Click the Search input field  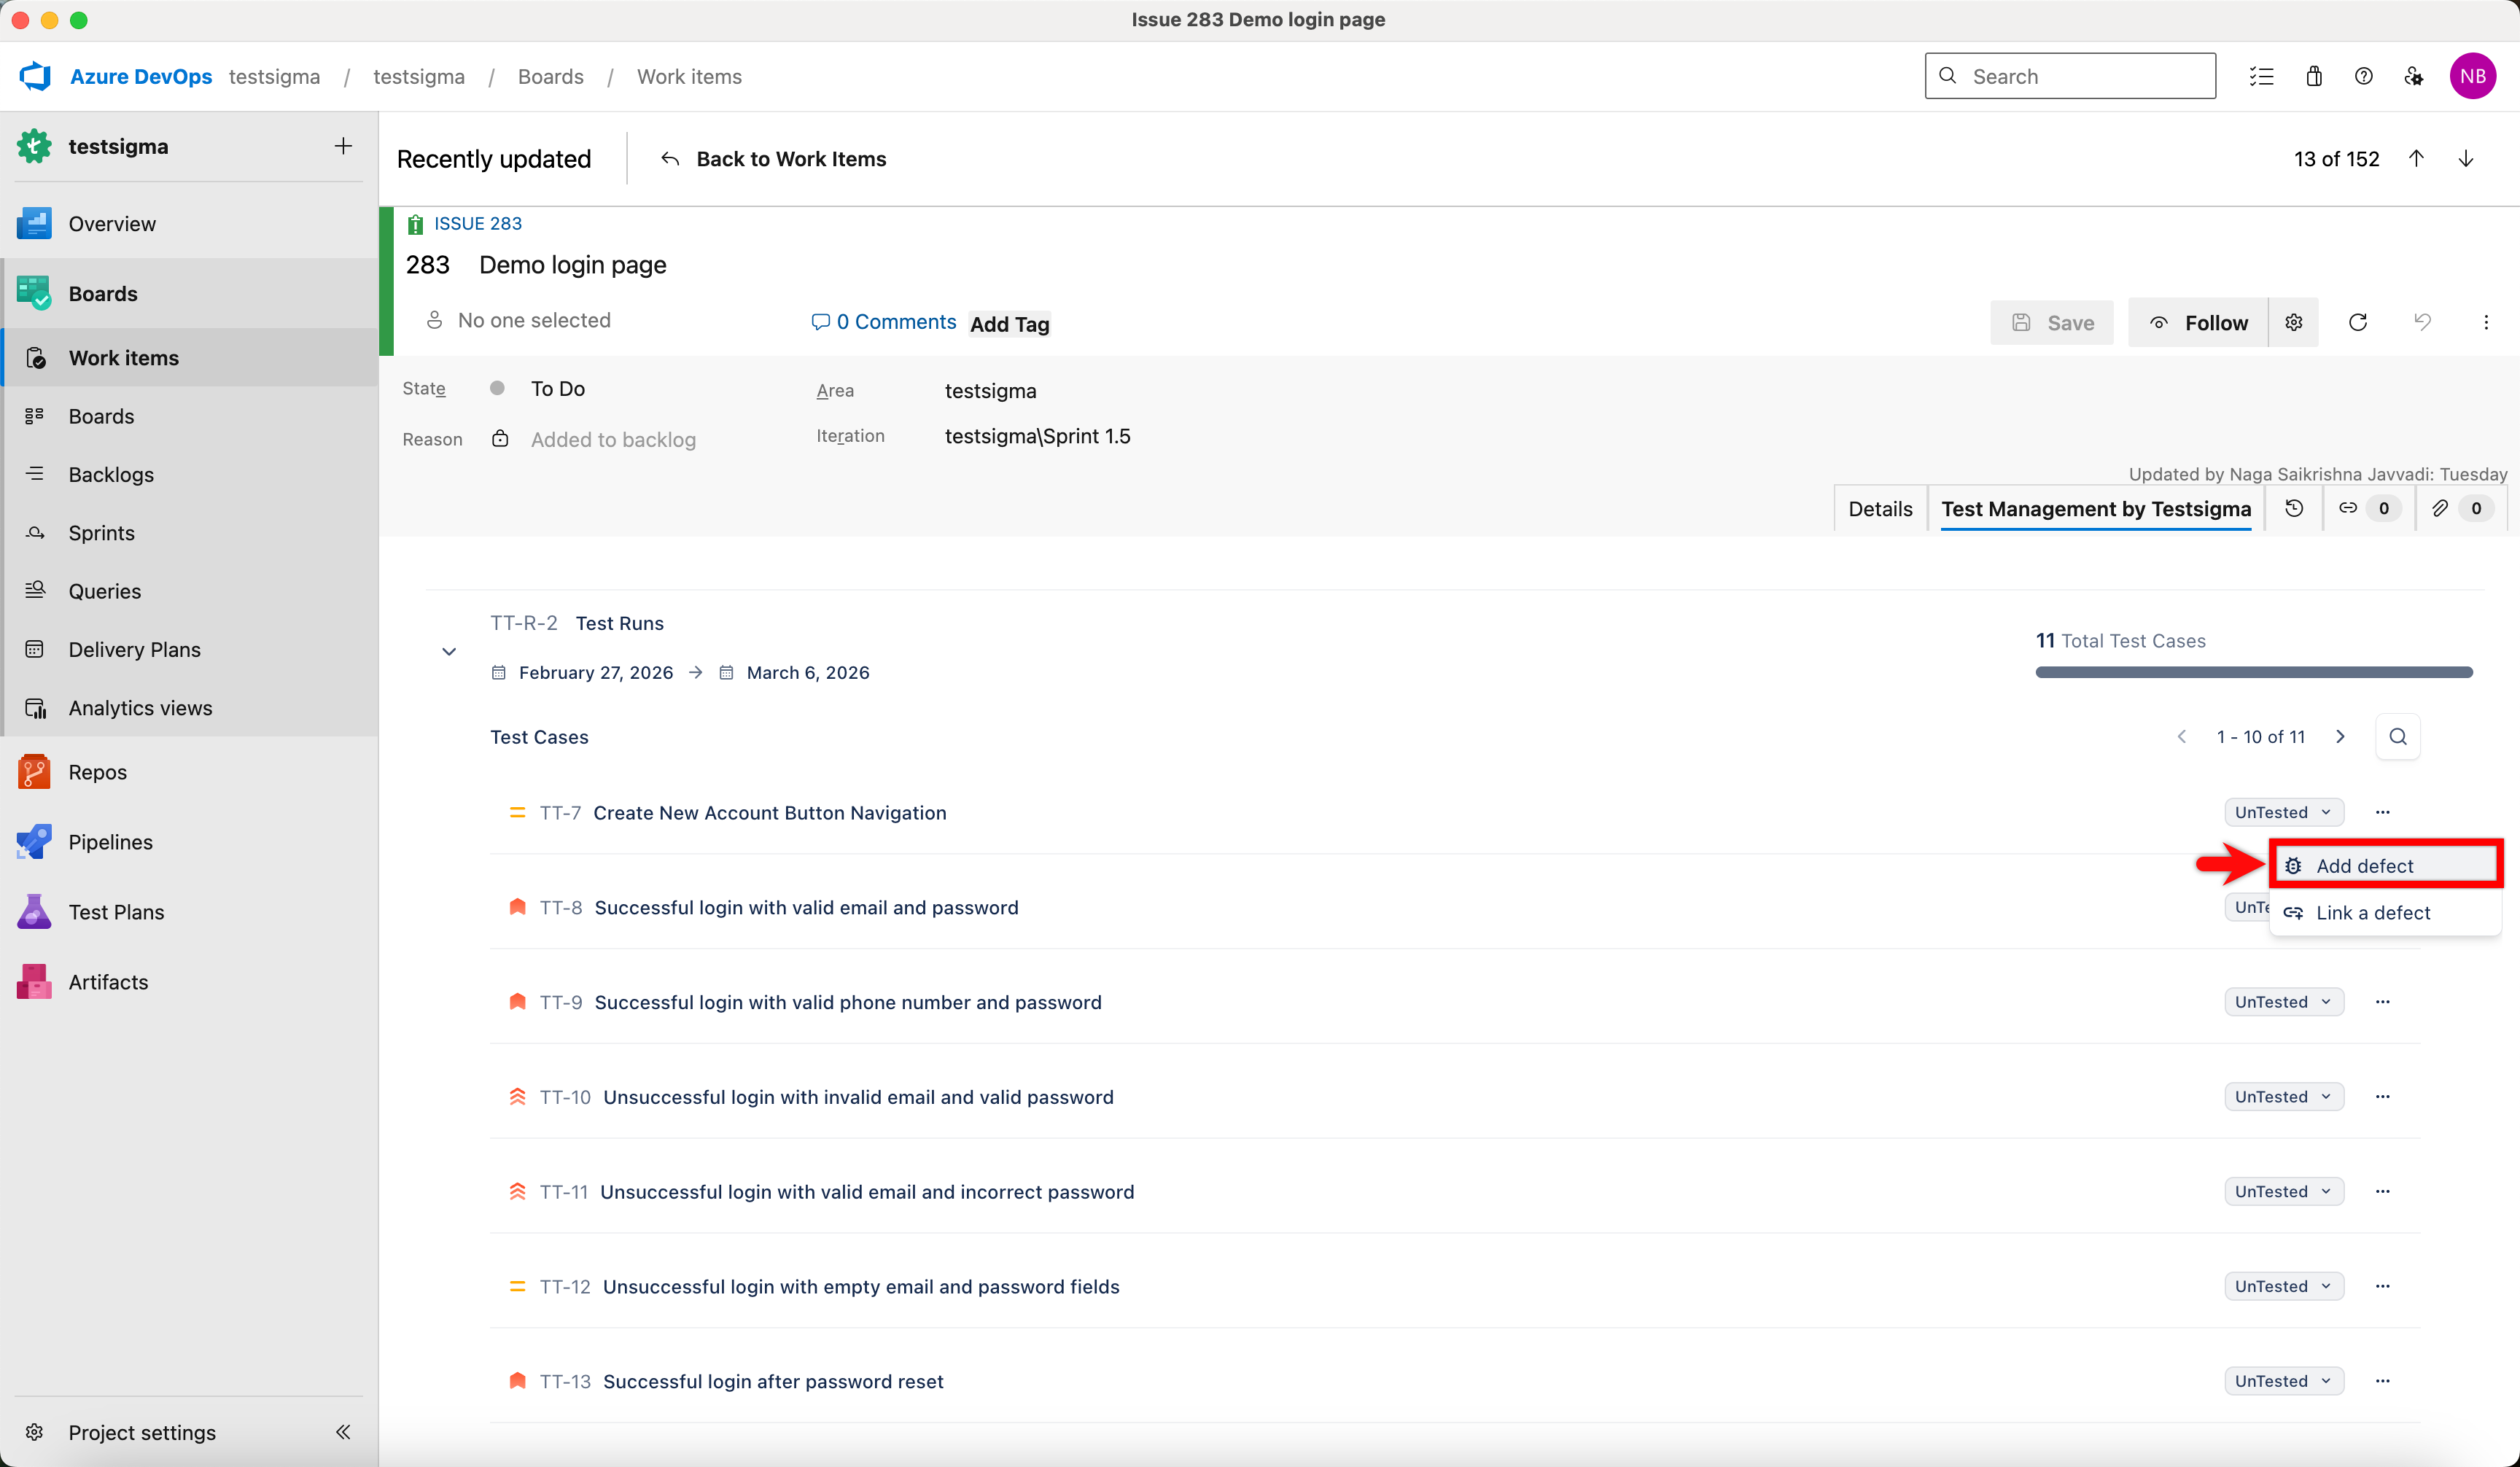pos(2070,76)
